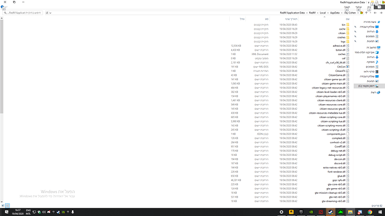
Task: Open Windows Settings from the taskbar
Action: point(281,212)
